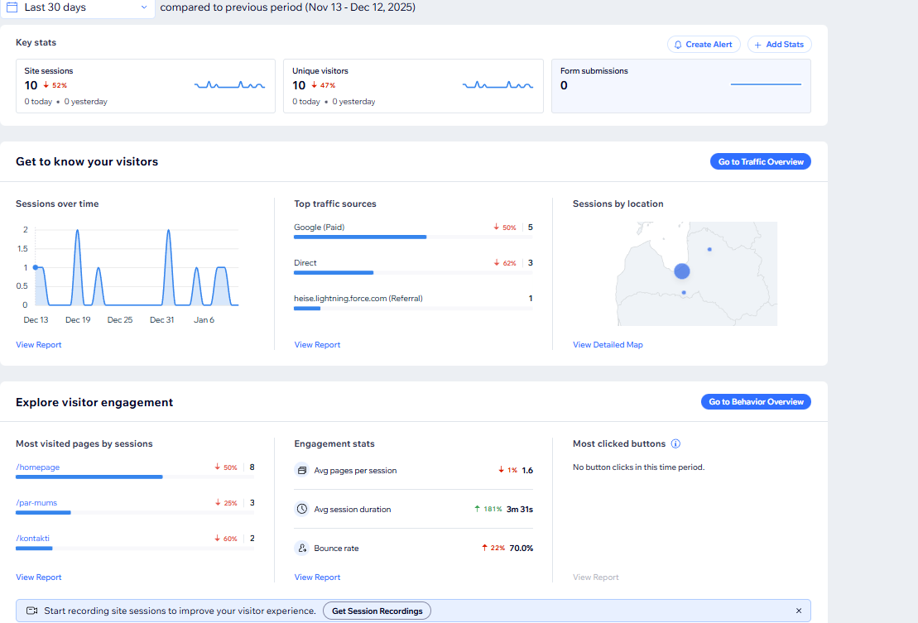
Task: Click the info icon next to Most clicked buttons
Action: [x=675, y=444]
